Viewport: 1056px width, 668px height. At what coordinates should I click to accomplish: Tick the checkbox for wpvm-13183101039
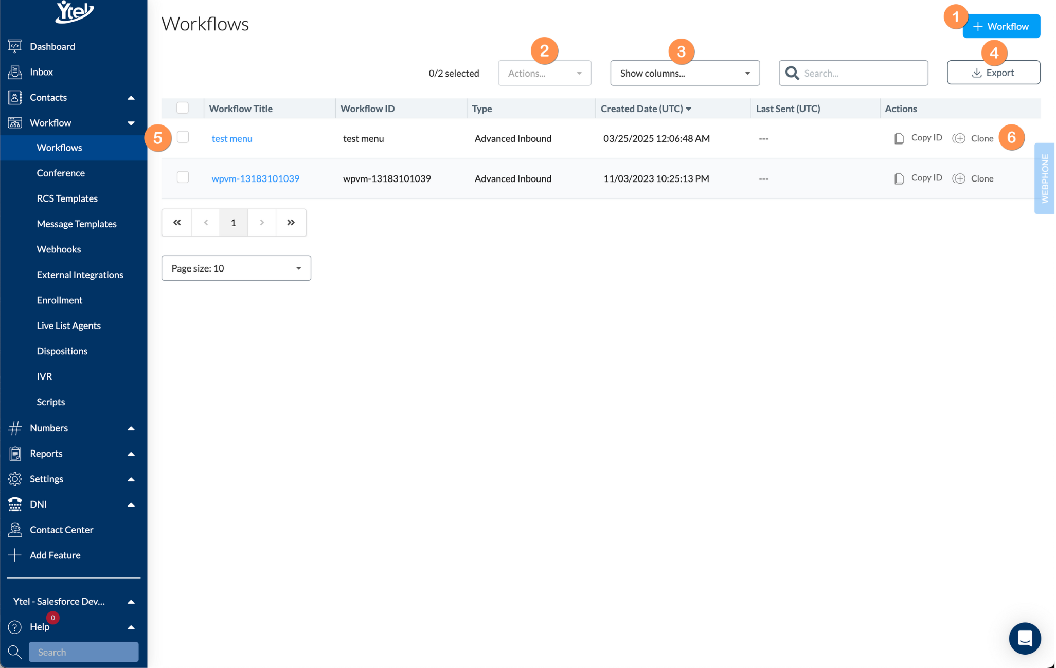(x=183, y=177)
